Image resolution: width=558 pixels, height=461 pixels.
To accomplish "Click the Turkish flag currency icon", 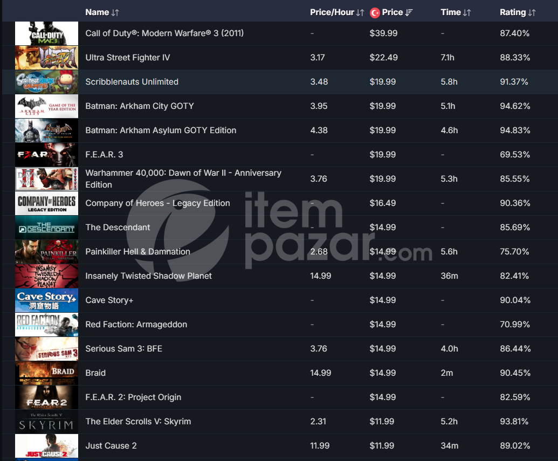I will point(375,13).
